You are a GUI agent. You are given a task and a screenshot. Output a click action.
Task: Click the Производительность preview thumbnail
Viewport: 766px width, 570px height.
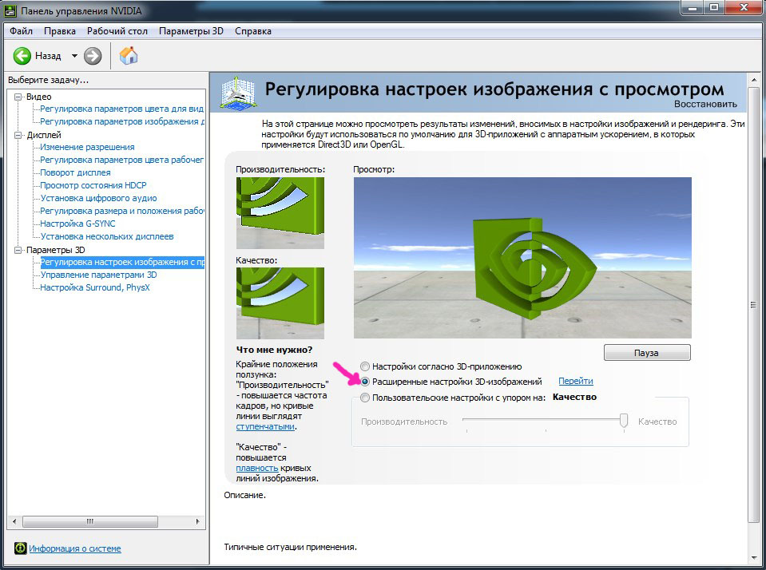280,213
